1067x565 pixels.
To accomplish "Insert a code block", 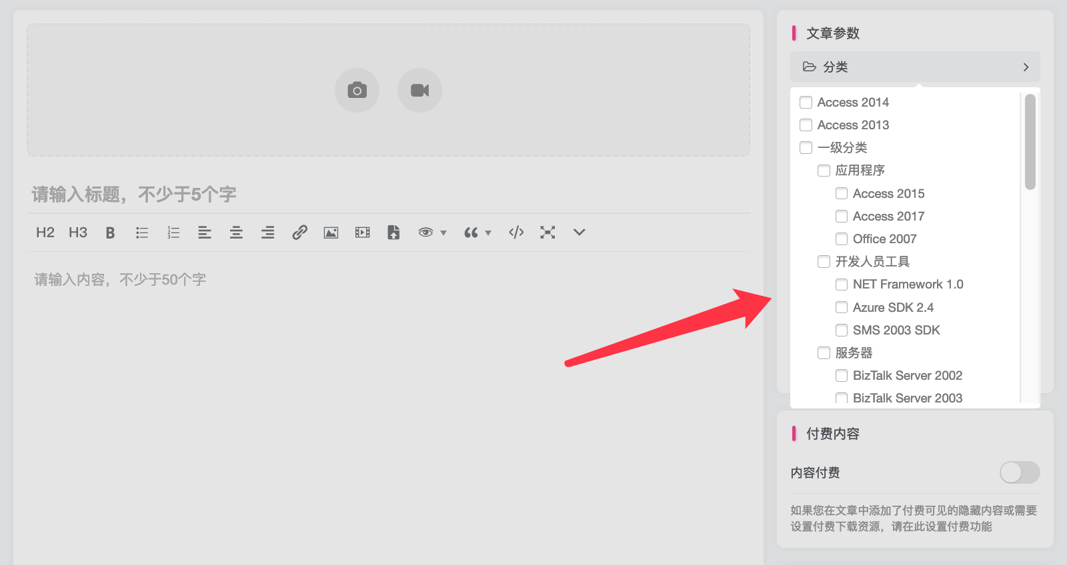I will coord(516,233).
